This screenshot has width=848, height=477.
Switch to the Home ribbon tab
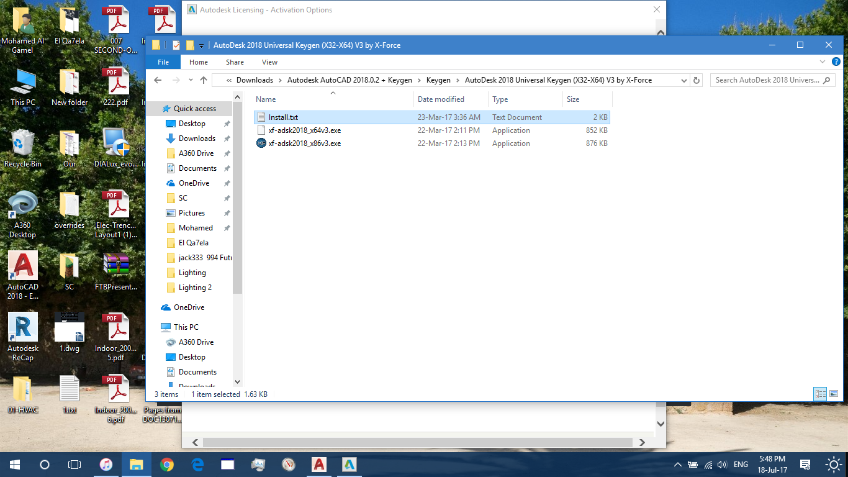coord(199,62)
